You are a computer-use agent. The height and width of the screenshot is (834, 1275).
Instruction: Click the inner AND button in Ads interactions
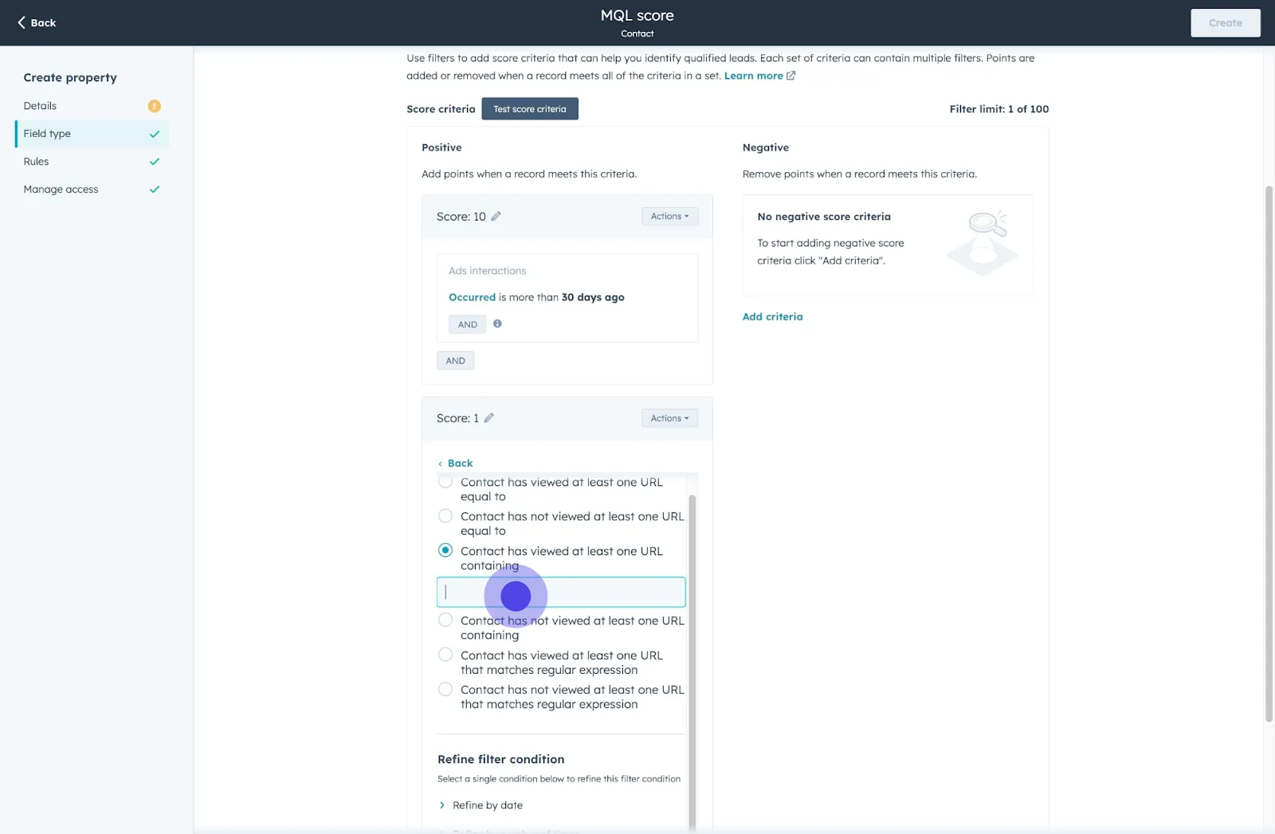pyautogui.click(x=467, y=324)
